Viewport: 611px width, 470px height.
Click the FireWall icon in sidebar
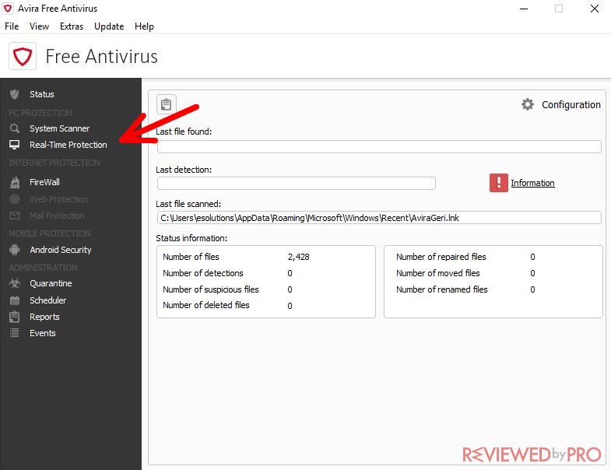pos(15,182)
